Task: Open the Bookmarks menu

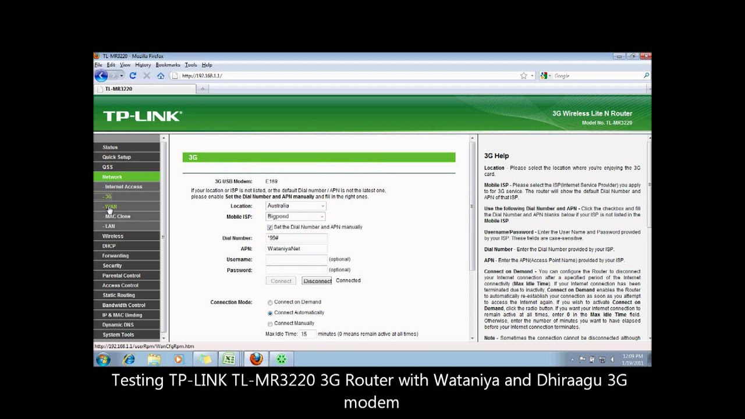Action: pos(168,65)
